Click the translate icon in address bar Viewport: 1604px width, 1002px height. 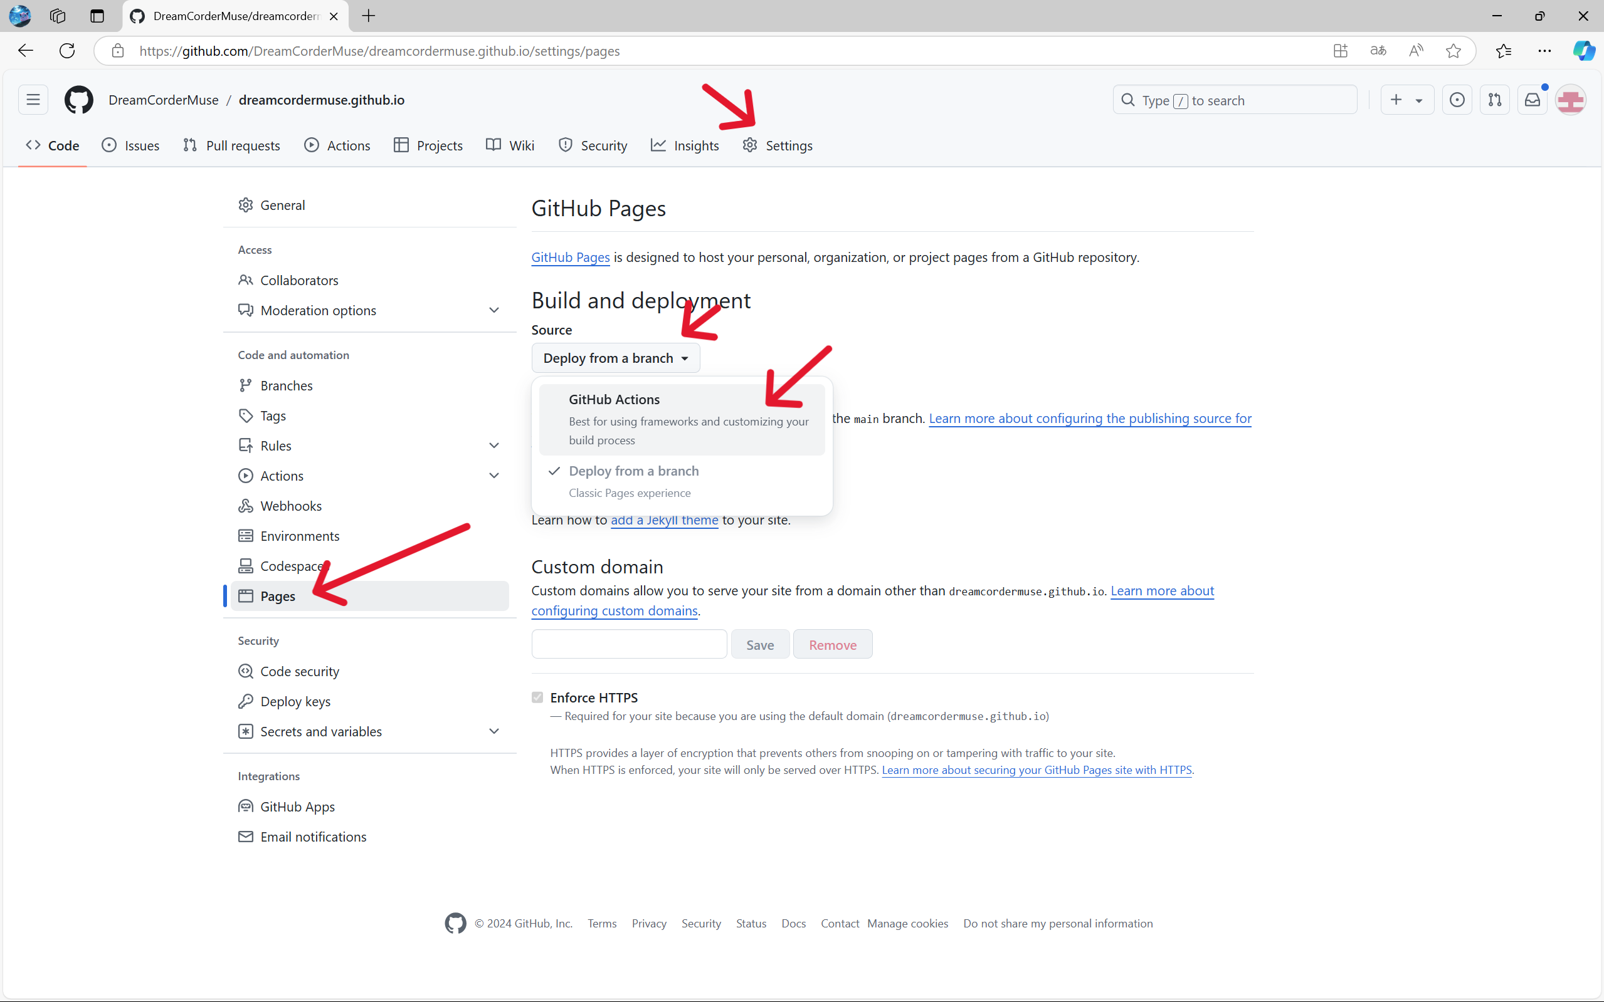(1378, 51)
